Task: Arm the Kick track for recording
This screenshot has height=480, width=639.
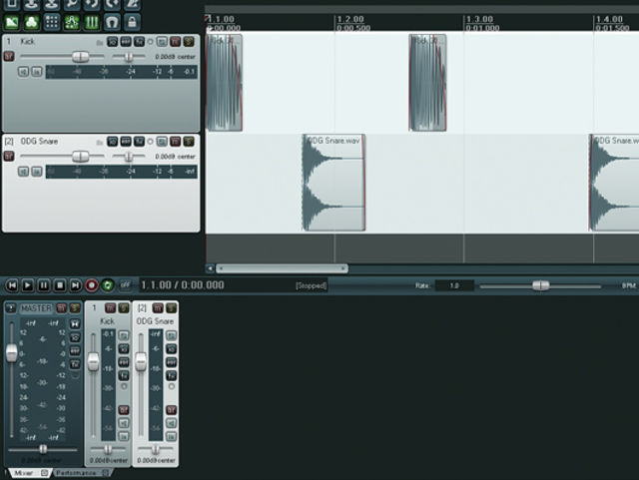Action: (9, 56)
